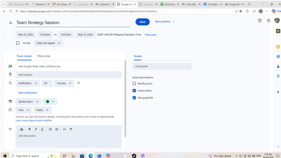Image resolution: width=281 pixels, height=158 pixels.
Task: Switch to the Find a time tab
Action: pyautogui.click(x=44, y=56)
